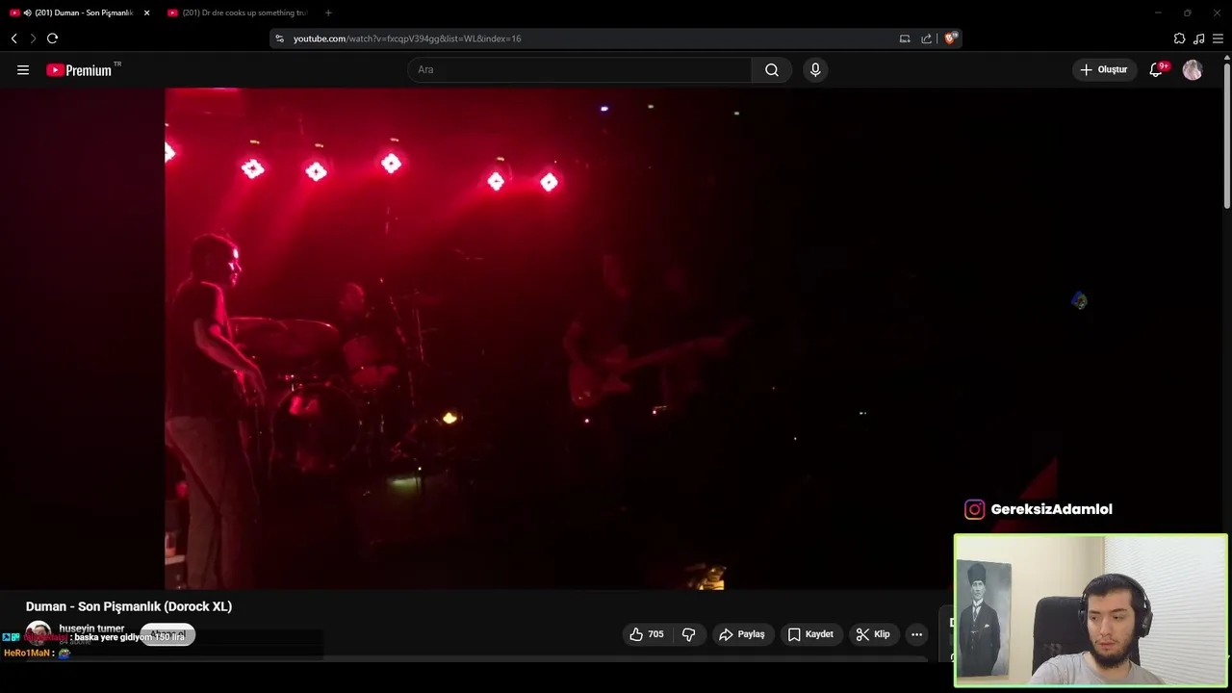Reload the page

(52, 38)
